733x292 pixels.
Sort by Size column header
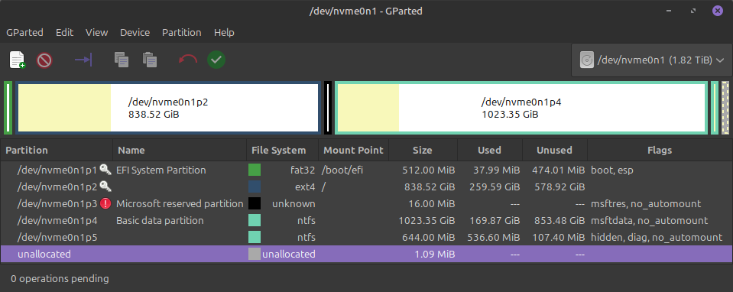(423, 151)
